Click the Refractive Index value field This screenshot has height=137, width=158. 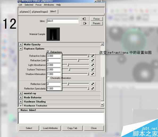click(x=54, y=56)
